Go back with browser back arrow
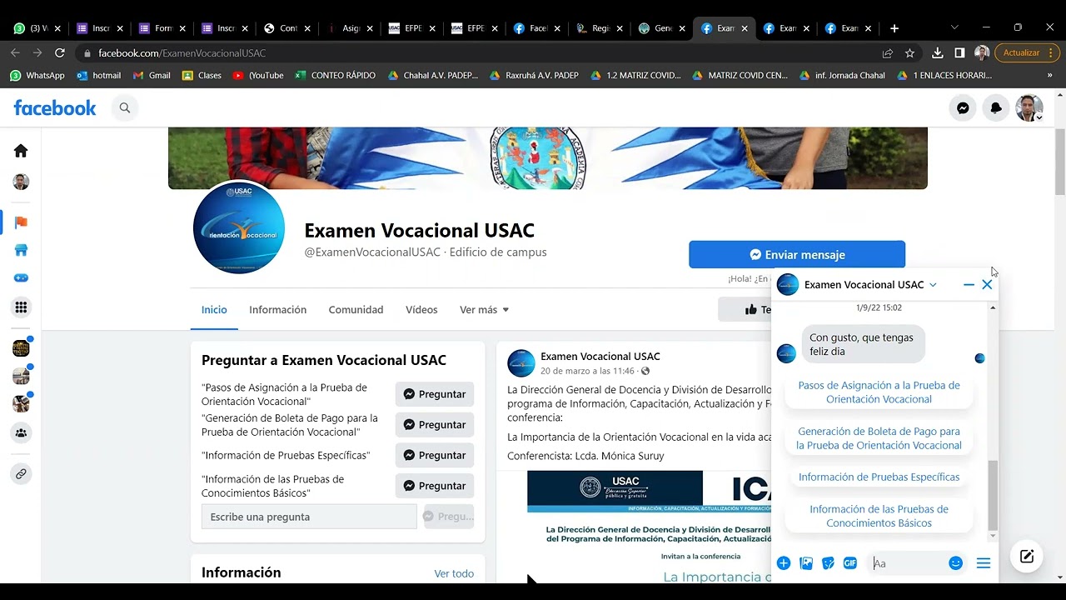 pos(15,52)
